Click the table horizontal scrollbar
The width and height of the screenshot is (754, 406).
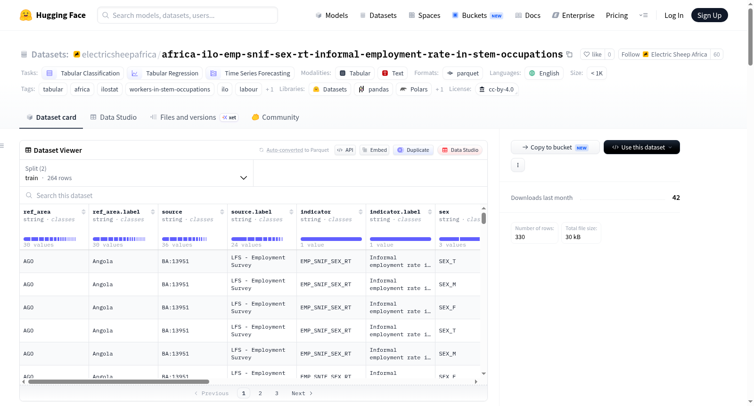(119, 381)
